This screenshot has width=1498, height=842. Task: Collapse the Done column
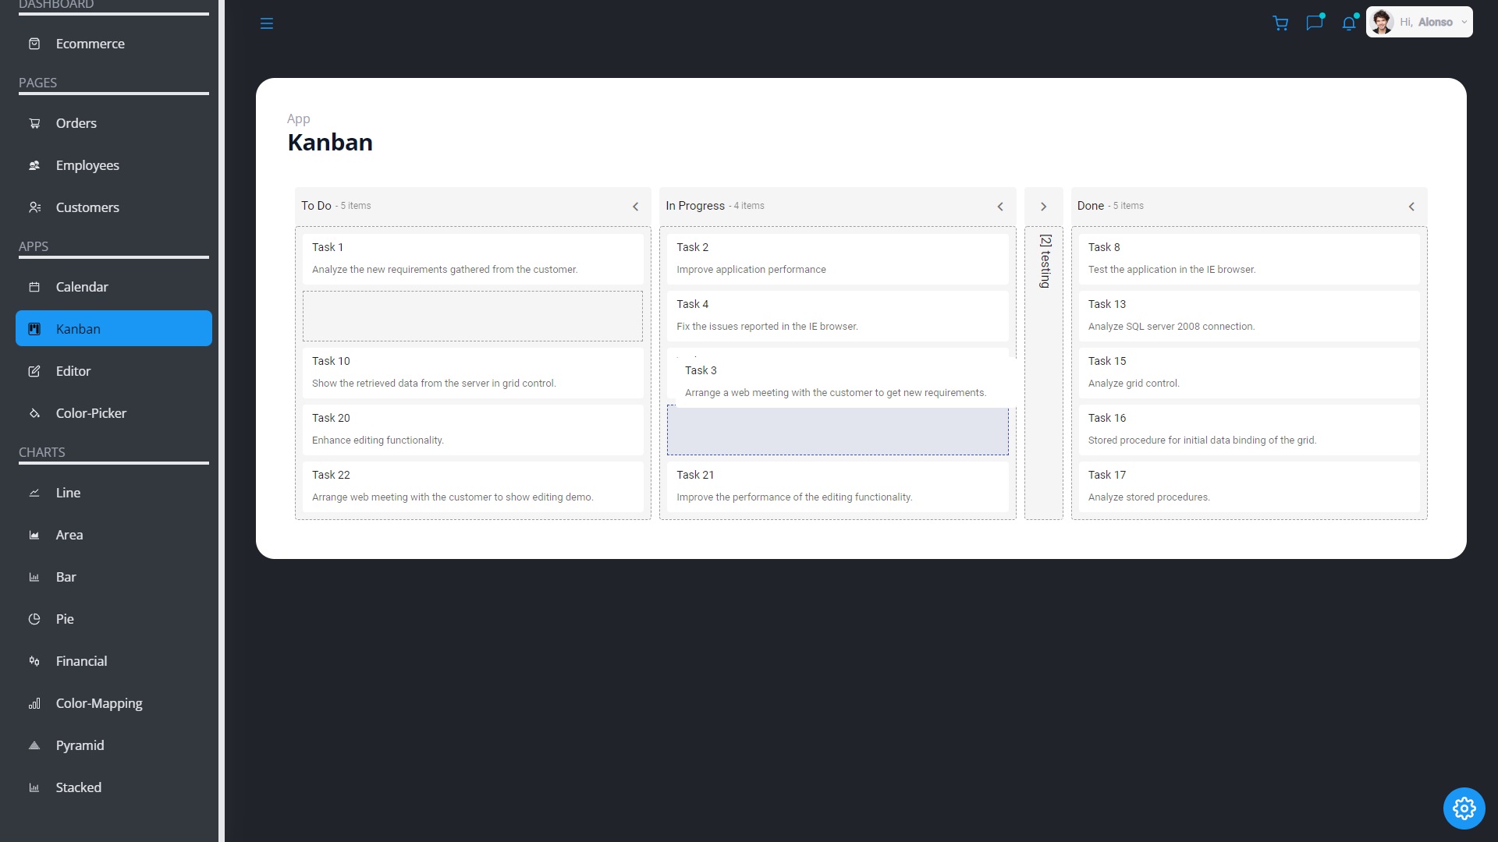[1411, 207]
